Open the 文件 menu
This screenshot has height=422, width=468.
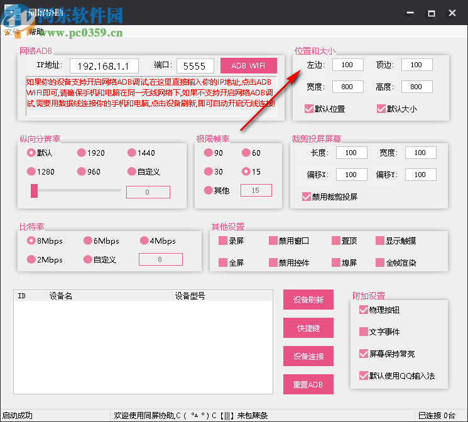tap(12, 31)
